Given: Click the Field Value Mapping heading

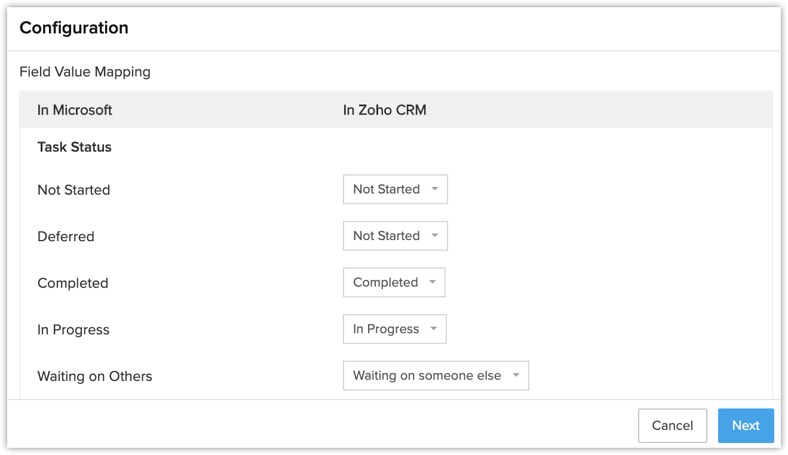Looking at the screenshot, I should (x=85, y=72).
